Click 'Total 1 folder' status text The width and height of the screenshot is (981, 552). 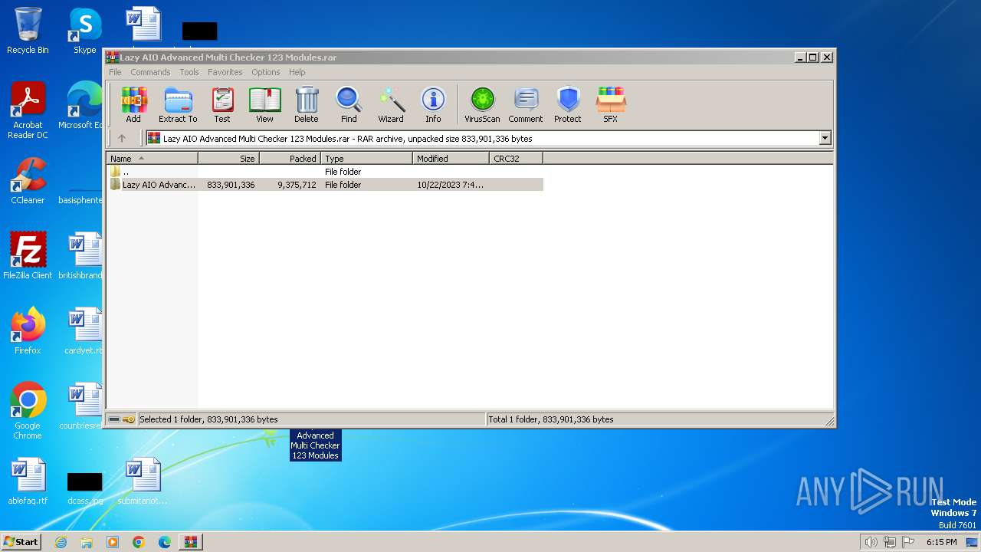[551, 419]
